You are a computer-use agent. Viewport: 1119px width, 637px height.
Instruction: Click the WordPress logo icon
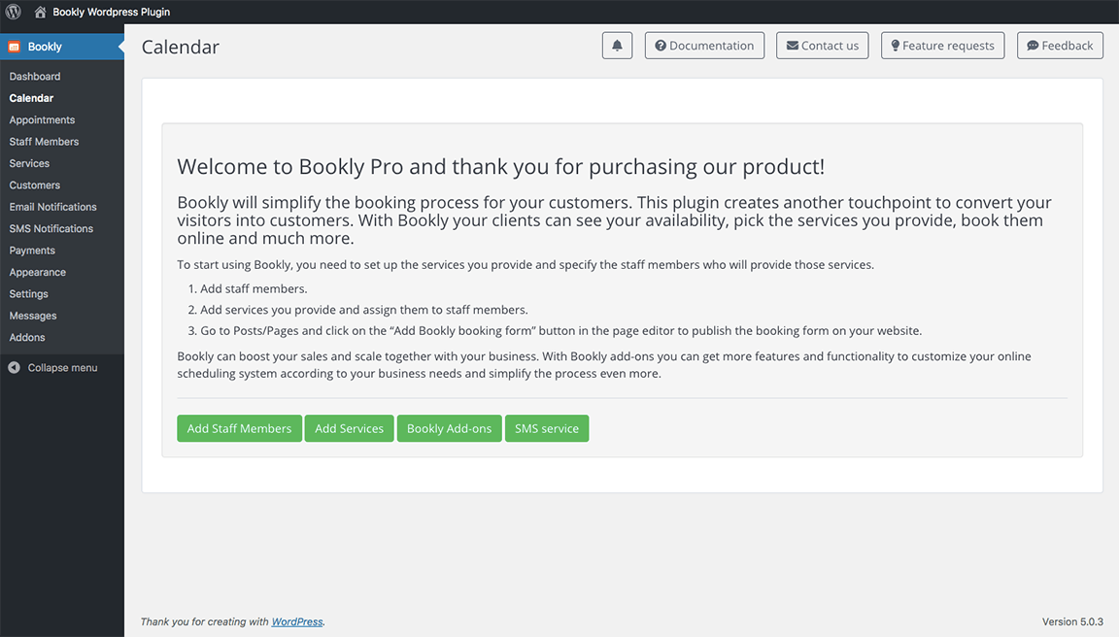[x=13, y=12]
